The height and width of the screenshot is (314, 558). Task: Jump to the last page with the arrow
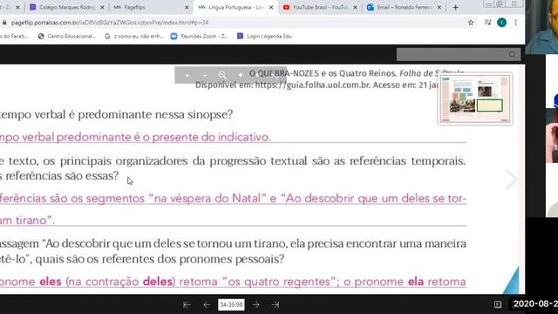pyautogui.click(x=276, y=304)
